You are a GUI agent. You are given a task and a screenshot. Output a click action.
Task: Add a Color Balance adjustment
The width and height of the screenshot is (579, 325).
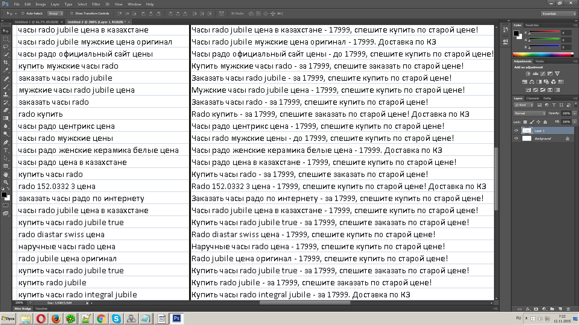[x=532, y=82]
